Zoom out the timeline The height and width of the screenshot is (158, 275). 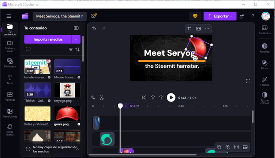[219, 147]
